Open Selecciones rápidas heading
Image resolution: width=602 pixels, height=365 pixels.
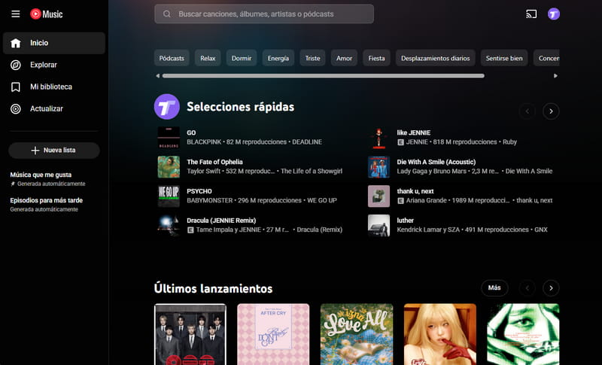pyautogui.click(x=240, y=107)
